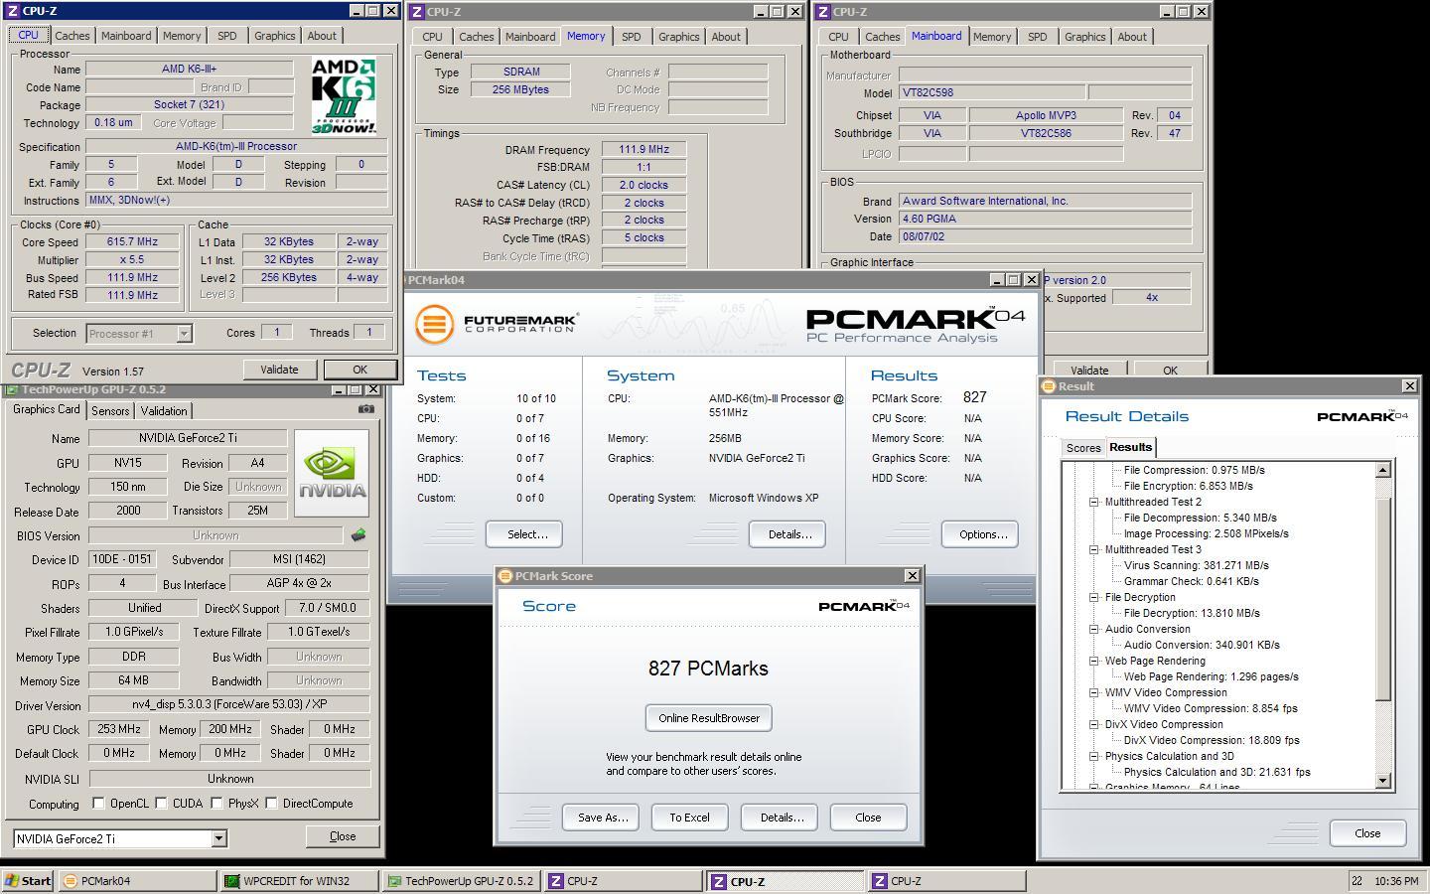Take a GPU-Z screenshot with the camera icon
The image size is (1430, 894).
(366, 408)
